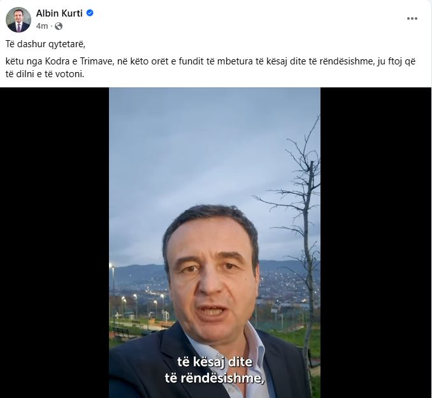Click the left black bar beside the video
Image resolution: width=432 pixels, height=398 pixels.
pyautogui.click(x=55, y=243)
